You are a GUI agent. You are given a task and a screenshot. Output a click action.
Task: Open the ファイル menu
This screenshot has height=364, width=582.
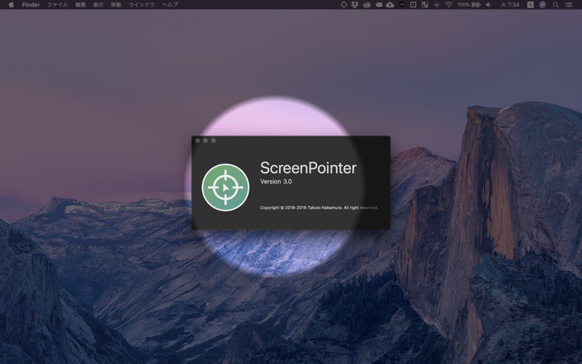[57, 5]
